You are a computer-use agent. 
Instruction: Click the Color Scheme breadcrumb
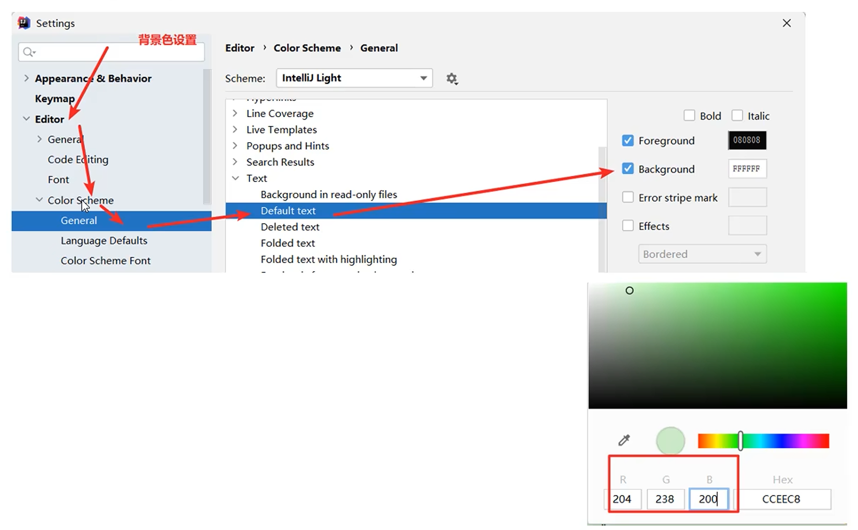[x=307, y=48]
